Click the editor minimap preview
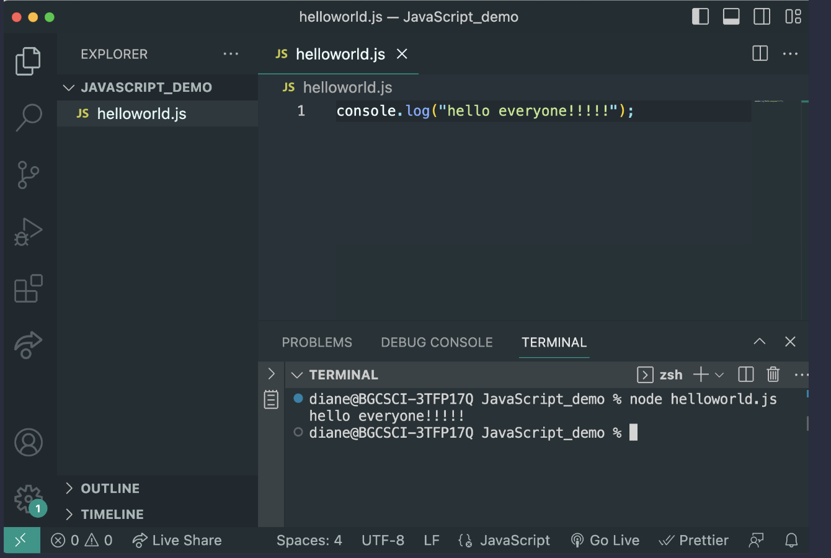Screen dimensions: 831x558 [x=769, y=101]
